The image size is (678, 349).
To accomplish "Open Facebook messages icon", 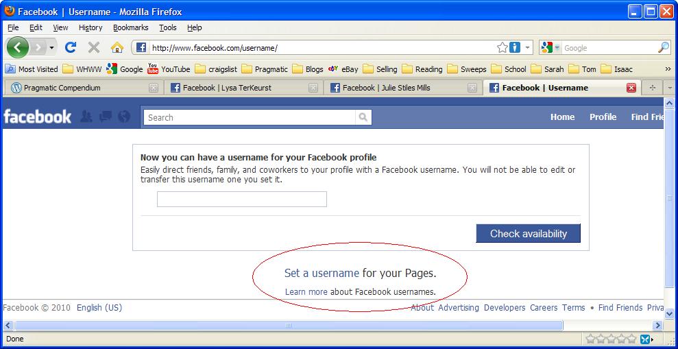I will [105, 117].
